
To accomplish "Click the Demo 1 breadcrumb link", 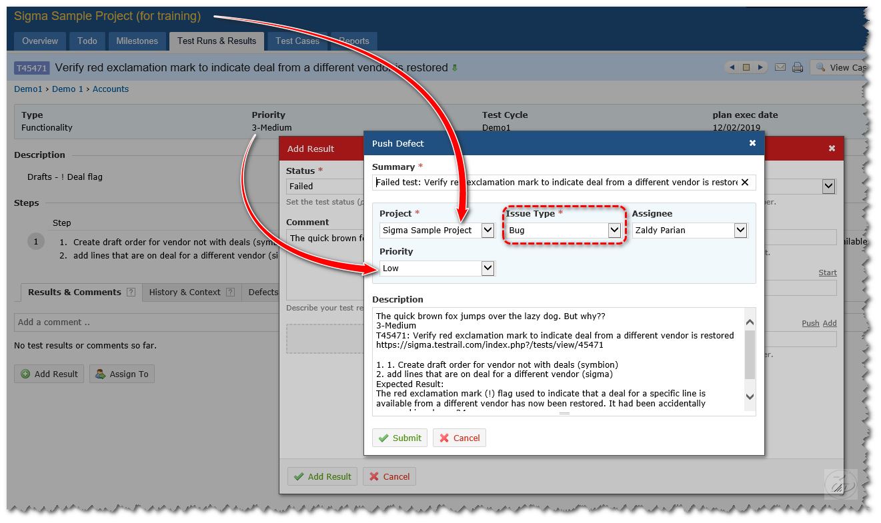I will click(x=67, y=89).
